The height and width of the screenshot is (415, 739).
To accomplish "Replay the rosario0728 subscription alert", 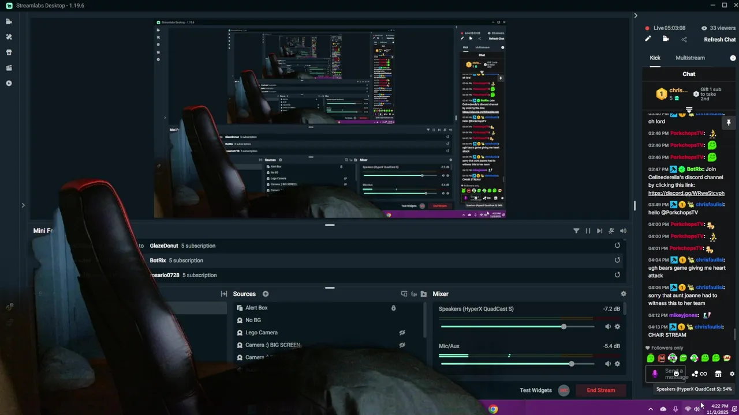I will [x=617, y=275].
